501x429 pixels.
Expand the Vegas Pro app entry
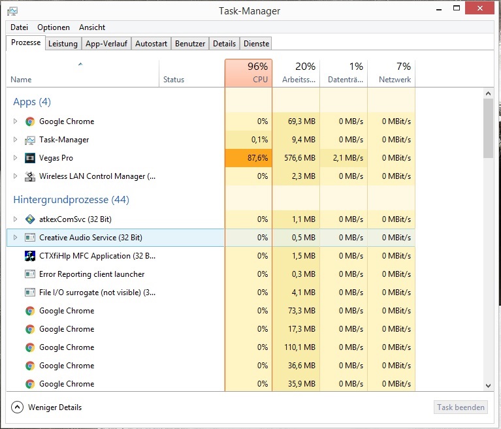[x=15, y=158]
